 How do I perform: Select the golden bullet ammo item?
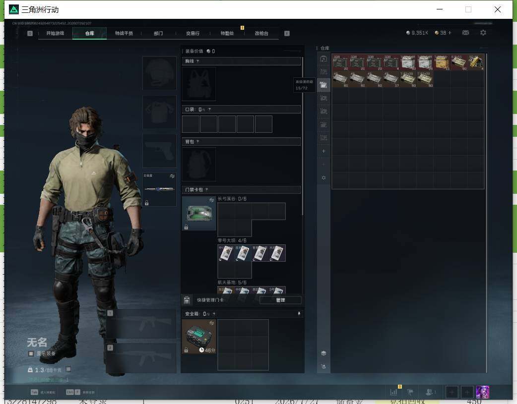(x=476, y=62)
